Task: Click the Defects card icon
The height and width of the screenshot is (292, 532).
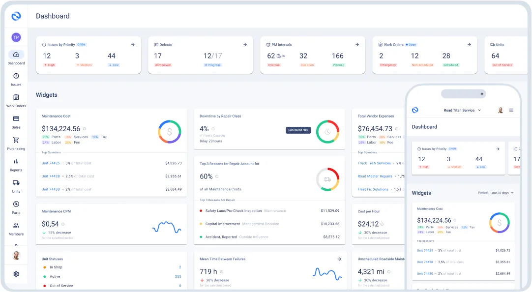Action: click(156, 45)
